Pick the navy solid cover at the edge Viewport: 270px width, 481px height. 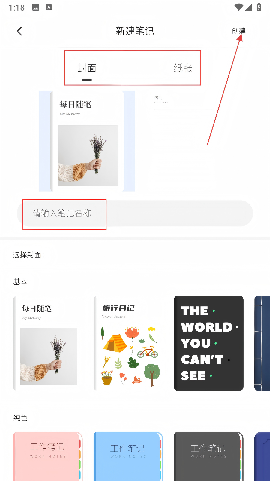coord(262,456)
